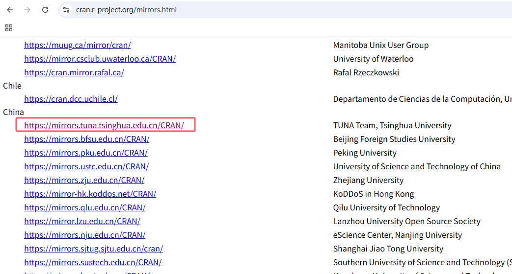Viewport: 512px width, 274px height.
Task: Open the mirrors.sjtug.sjtu.edu.cn cran link
Action: pyautogui.click(x=93, y=248)
